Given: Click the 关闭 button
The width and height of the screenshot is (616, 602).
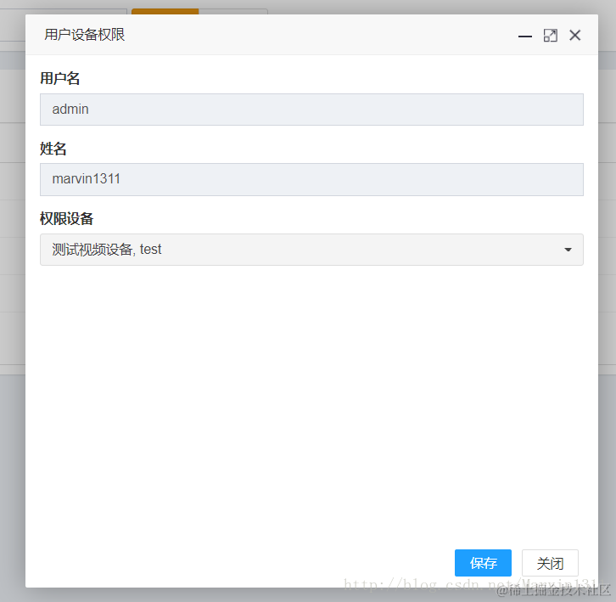Looking at the screenshot, I should (550, 563).
